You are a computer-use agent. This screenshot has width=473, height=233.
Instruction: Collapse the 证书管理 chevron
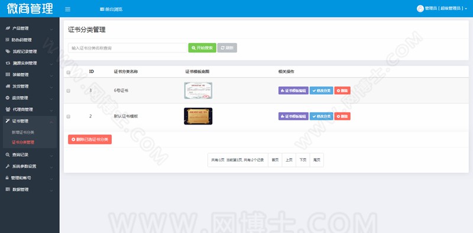tap(51, 122)
